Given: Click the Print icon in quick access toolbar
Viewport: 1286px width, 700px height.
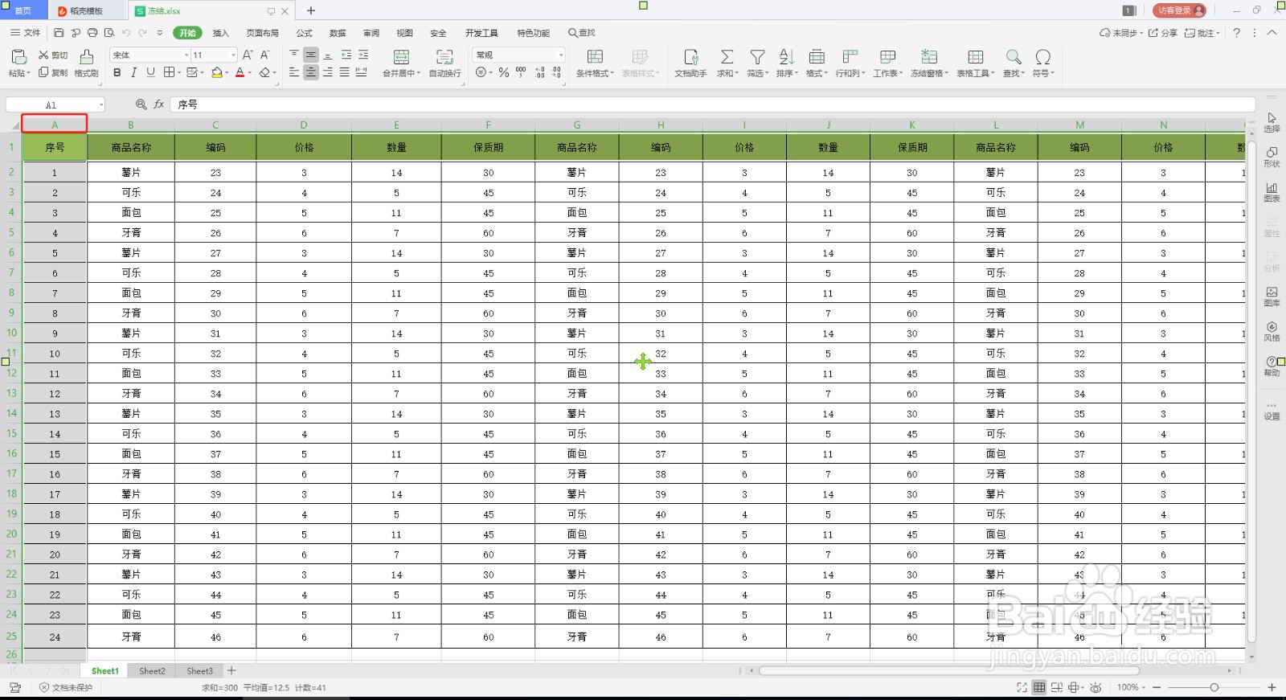Looking at the screenshot, I should point(92,33).
